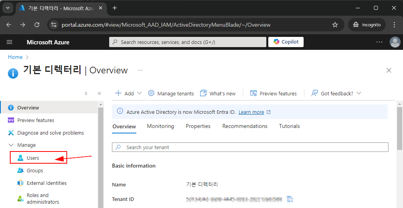Click the External Identities icon
Viewport: 403px width, 208px height.
[x=20, y=183]
